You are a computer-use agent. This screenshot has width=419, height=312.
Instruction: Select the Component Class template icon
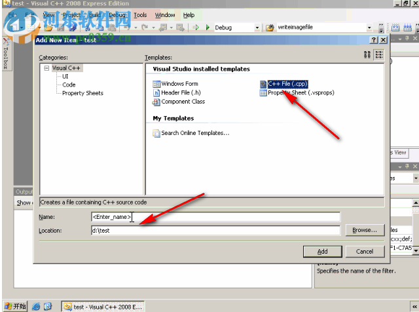tap(156, 102)
